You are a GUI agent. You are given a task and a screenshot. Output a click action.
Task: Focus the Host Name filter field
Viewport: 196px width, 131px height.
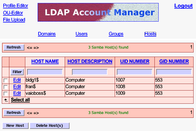(45, 72)
